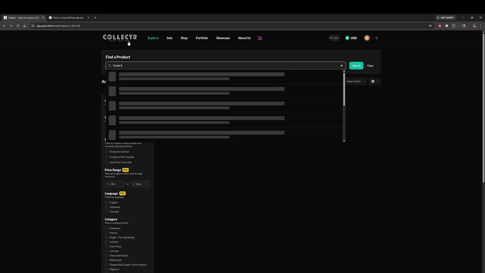
Task: Bookmark this page with the star
Action: tap(430, 26)
